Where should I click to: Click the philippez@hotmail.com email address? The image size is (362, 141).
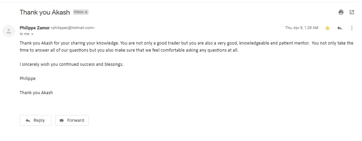[x=73, y=28]
